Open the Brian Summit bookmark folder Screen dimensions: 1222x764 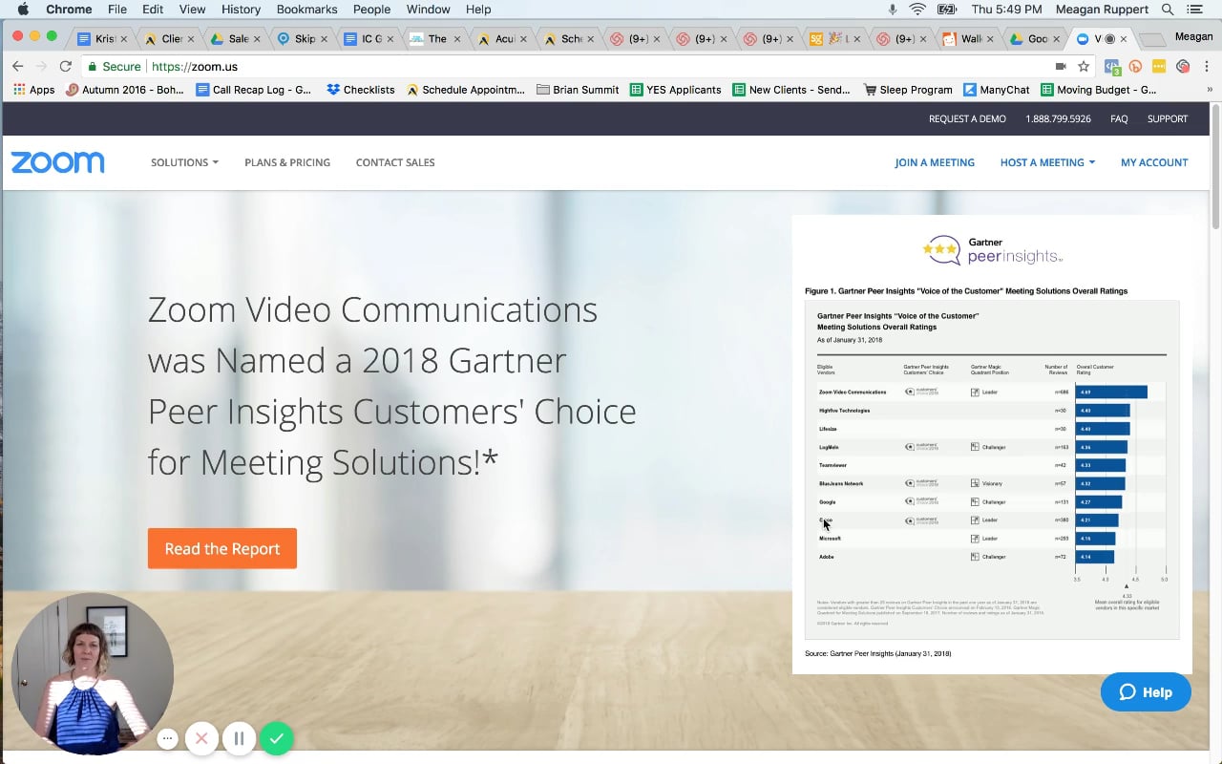pyautogui.click(x=579, y=90)
